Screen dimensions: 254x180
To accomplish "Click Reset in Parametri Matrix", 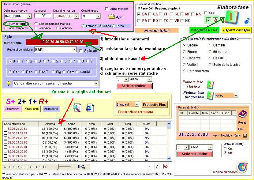I will tap(242, 123).
